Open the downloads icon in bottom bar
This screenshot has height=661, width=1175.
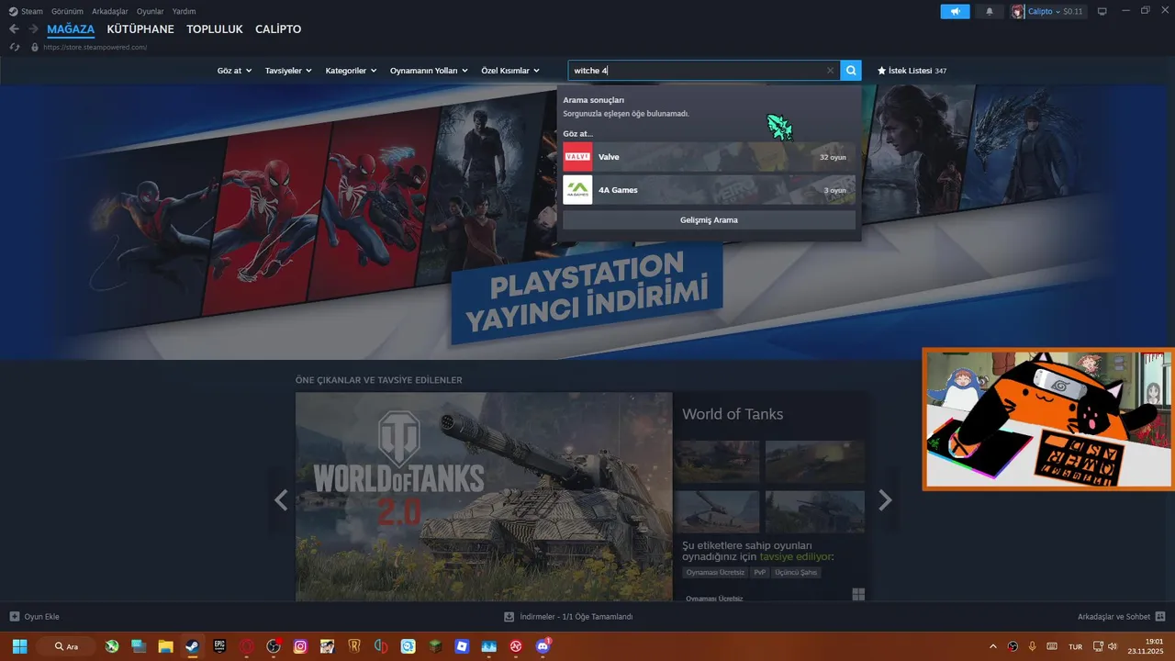[509, 617]
